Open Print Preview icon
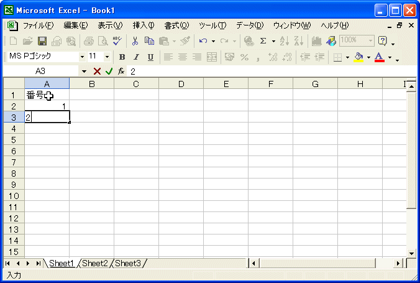Image resolution: width=420 pixels, height=283 pixels. [103, 41]
